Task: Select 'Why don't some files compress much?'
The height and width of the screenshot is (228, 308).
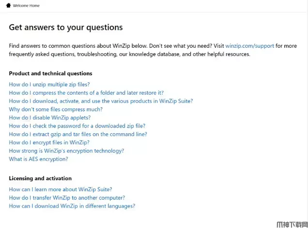Action: (x=56, y=109)
